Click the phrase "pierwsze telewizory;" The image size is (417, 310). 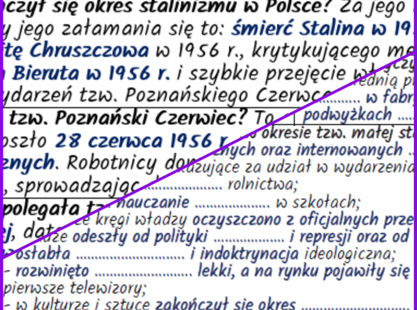[x=74, y=289]
